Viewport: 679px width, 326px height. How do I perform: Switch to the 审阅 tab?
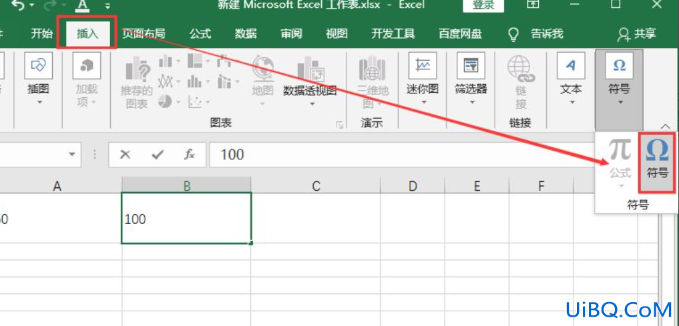tap(291, 33)
